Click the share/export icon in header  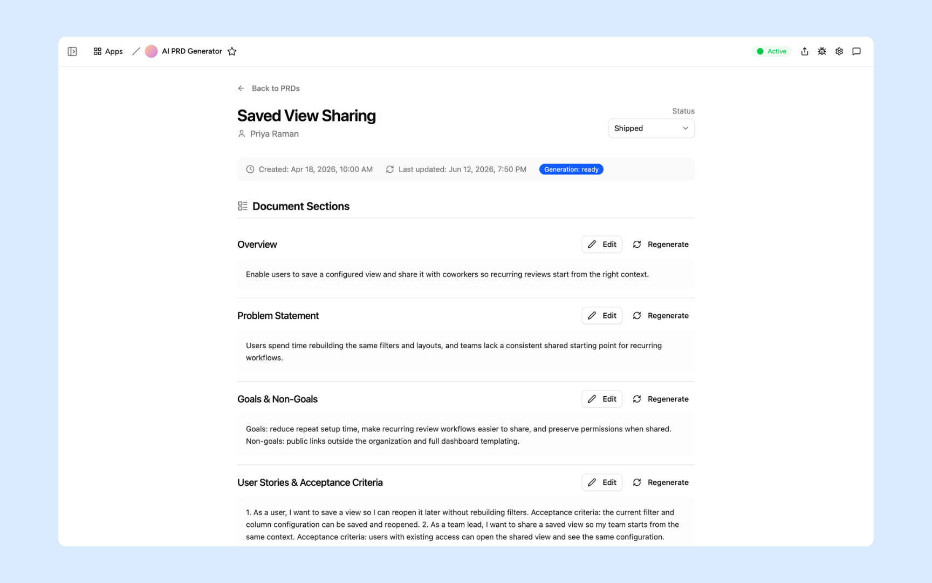point(804,51)
